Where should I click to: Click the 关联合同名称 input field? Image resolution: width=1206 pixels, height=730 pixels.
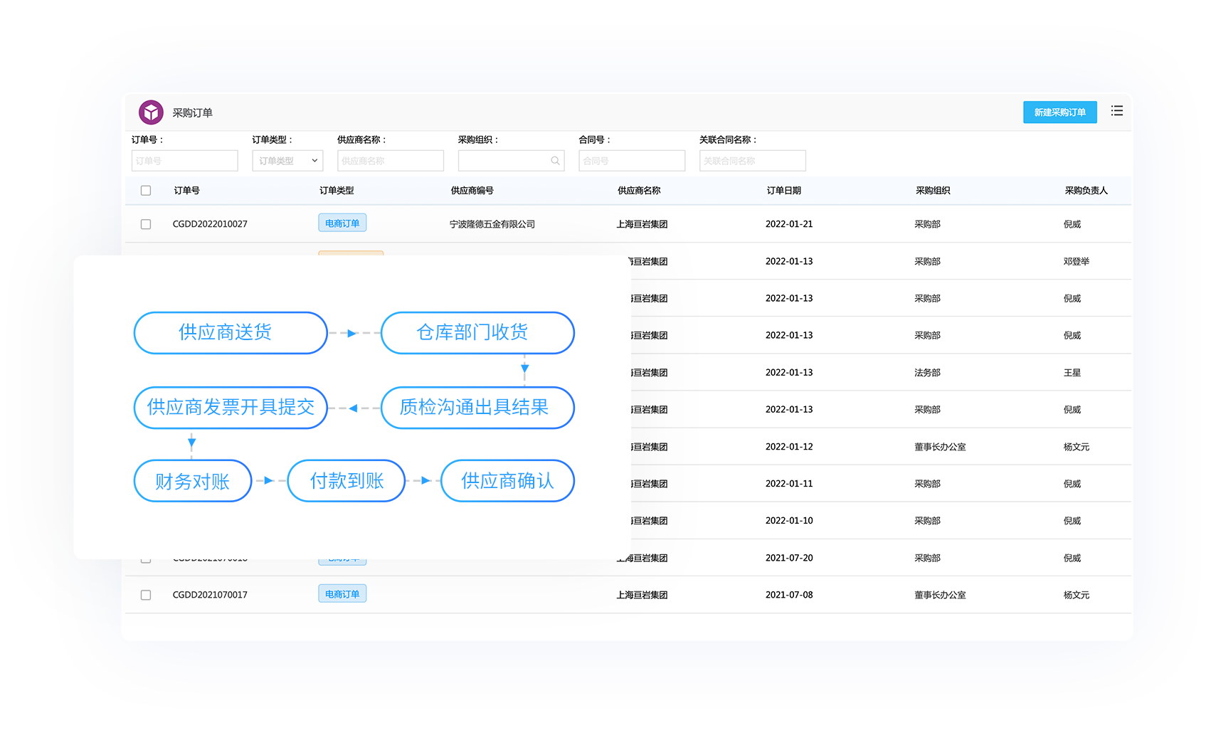pyautogui.click(x=752, y=161)
